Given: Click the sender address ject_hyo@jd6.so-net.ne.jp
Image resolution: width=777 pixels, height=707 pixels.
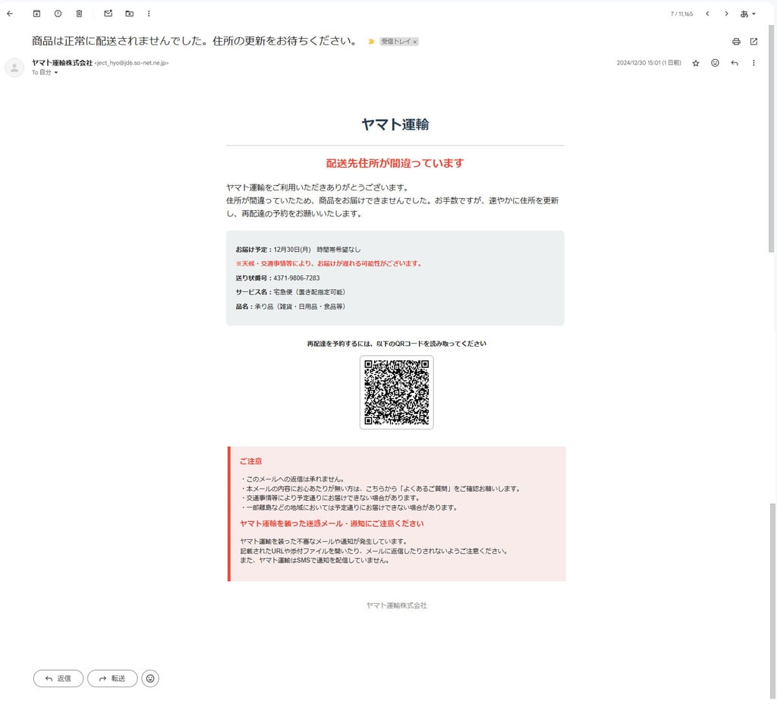Looking at the screenshot, I should (x=131, y=63).
